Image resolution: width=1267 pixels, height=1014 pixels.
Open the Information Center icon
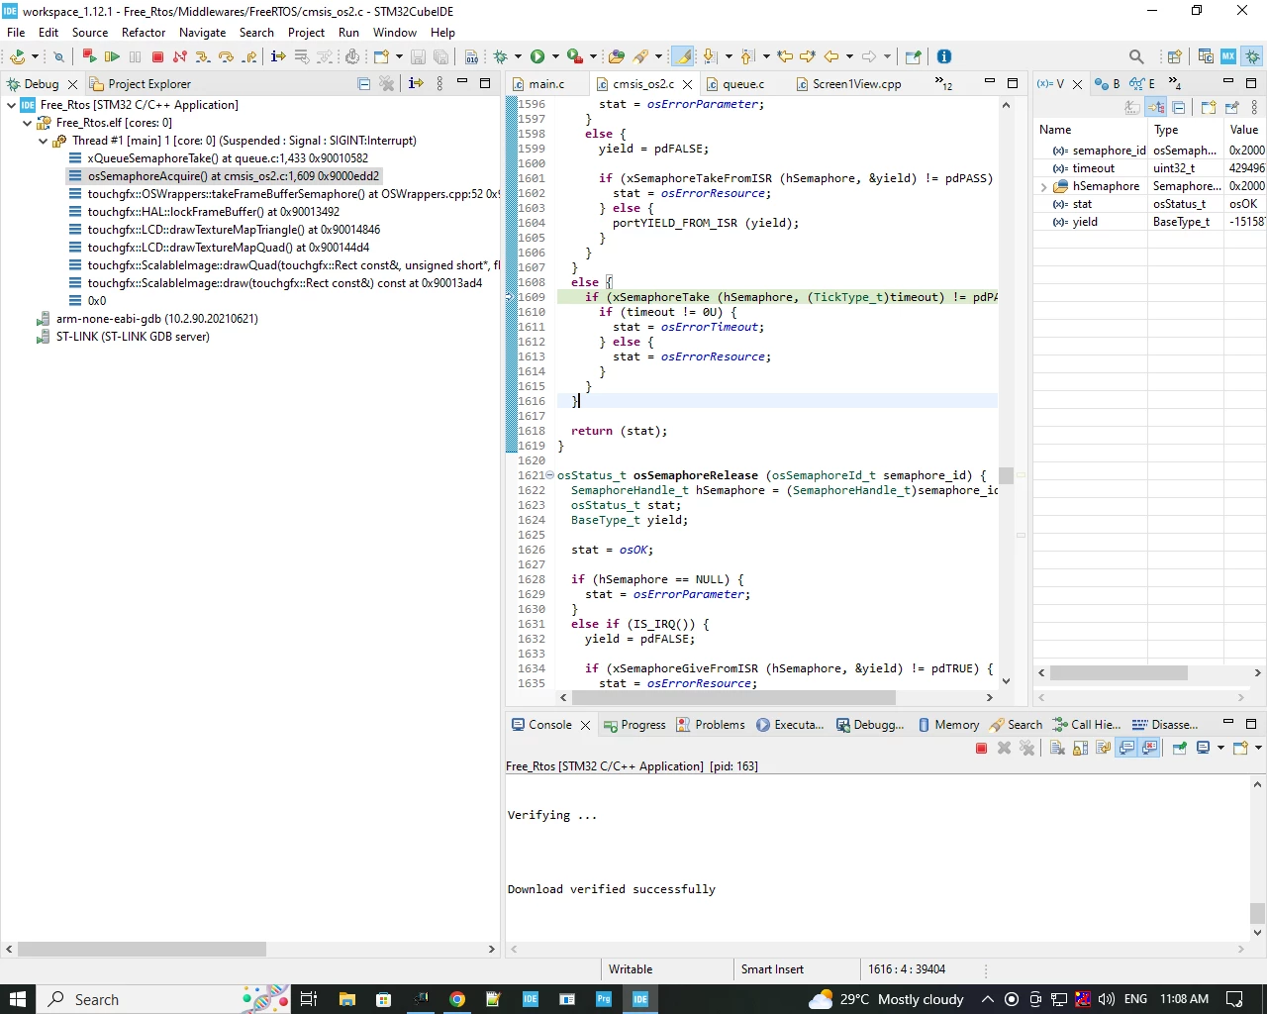[x=944, y=56]
